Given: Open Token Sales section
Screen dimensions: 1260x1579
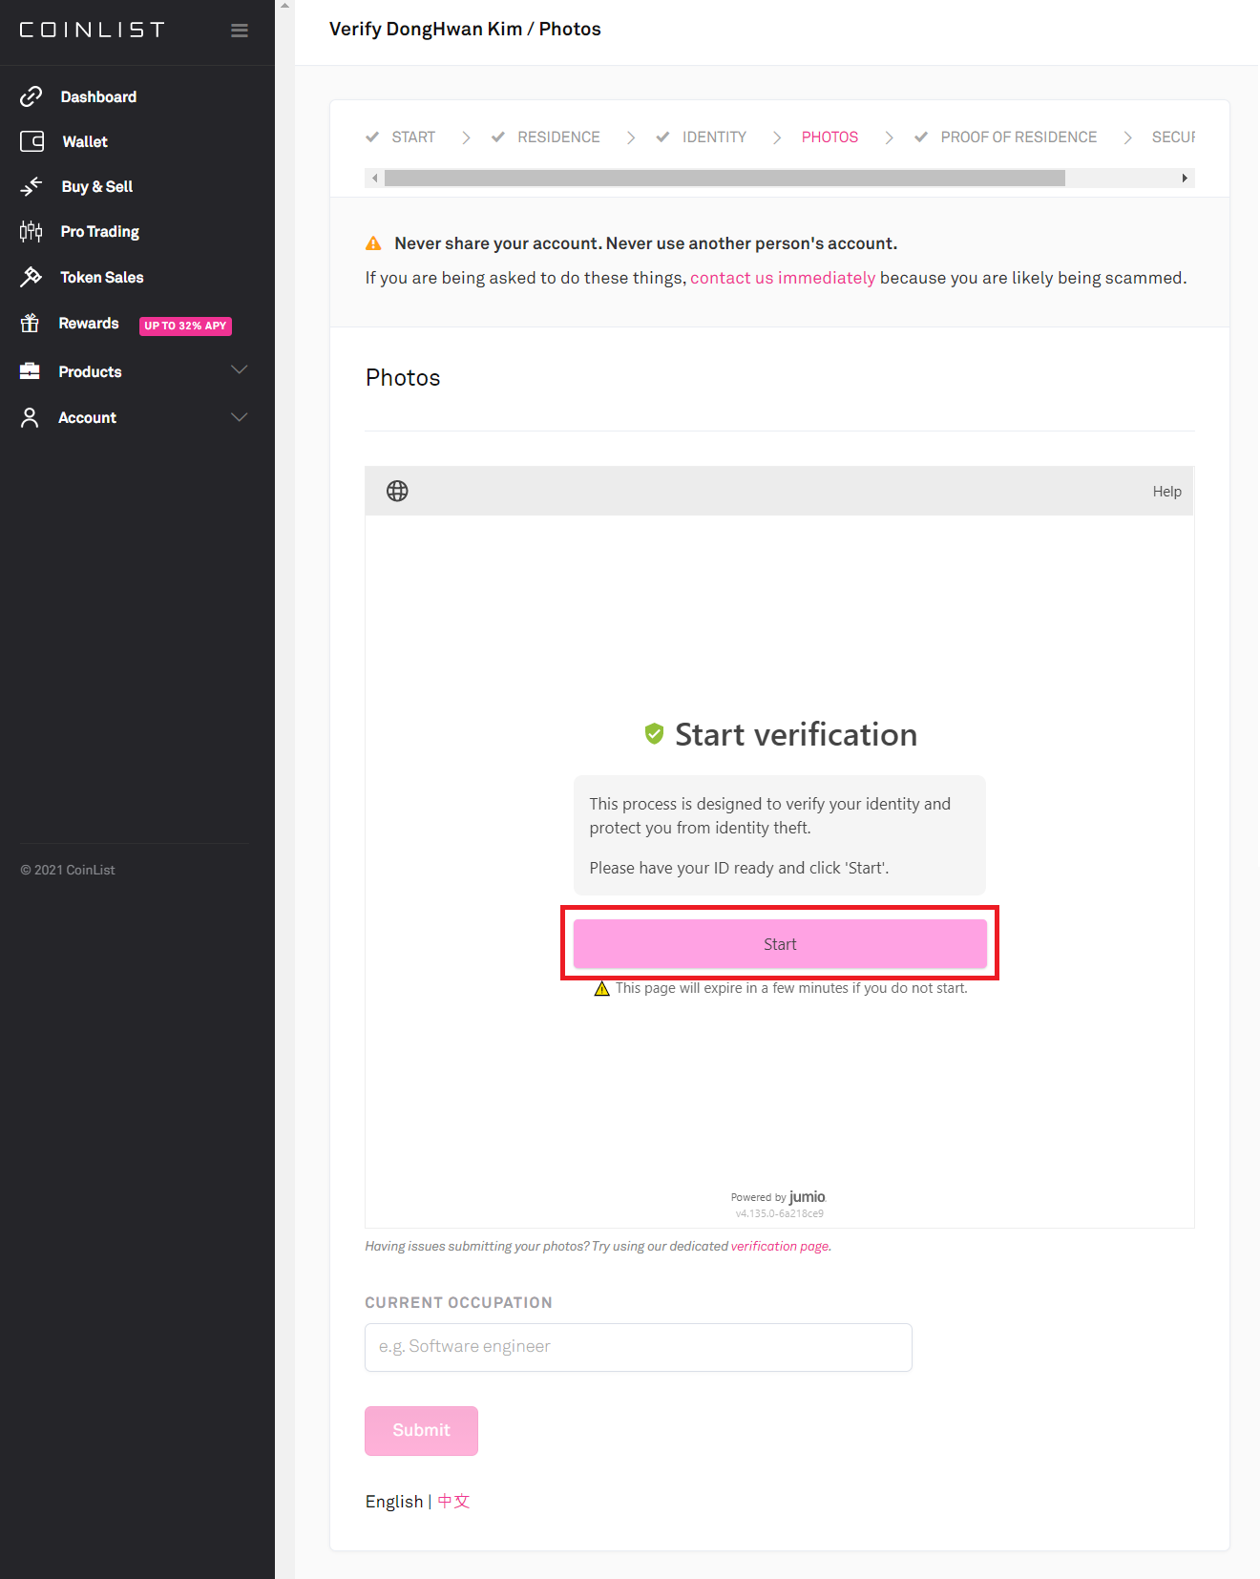Looking at the screenshot, I should (x=102, y=277).
